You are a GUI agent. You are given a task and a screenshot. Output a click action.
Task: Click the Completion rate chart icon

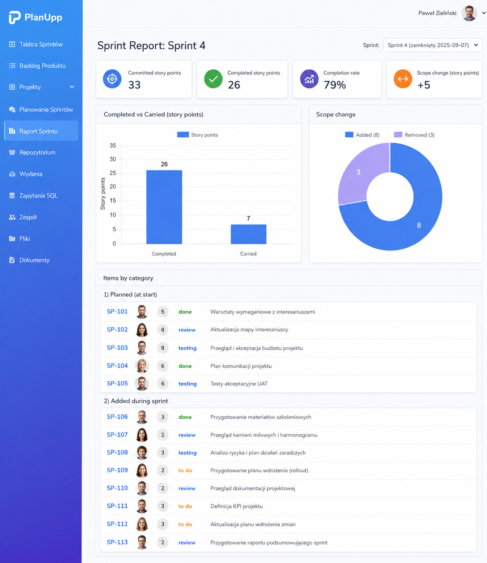(309, 79)
